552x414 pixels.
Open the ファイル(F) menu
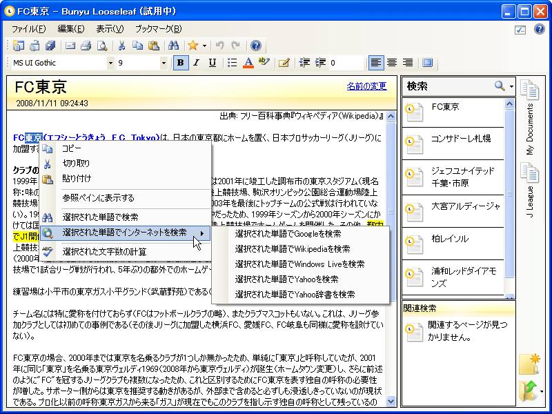click(x=28, y=29)
